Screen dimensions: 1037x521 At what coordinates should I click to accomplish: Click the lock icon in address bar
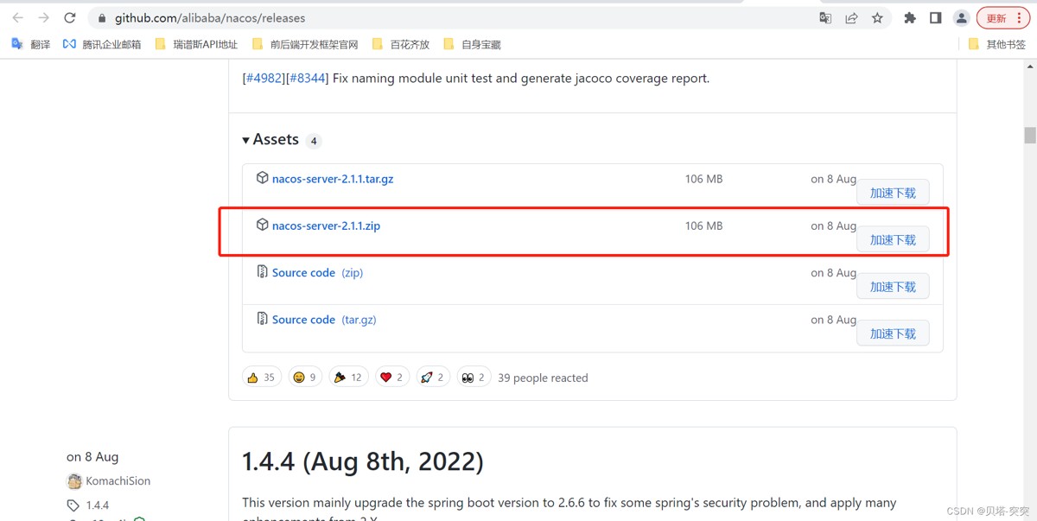(102, 18)
